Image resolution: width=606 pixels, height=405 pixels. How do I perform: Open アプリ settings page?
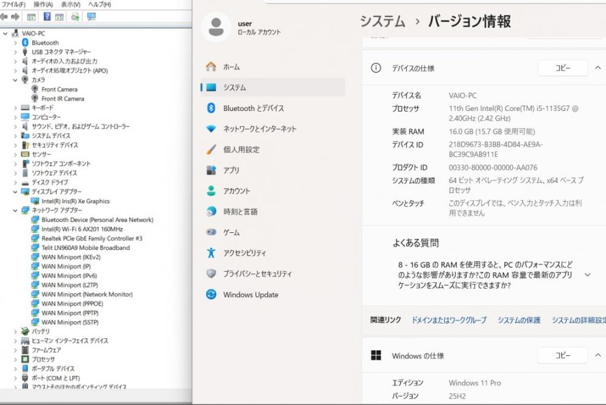(x=273, y=170)
